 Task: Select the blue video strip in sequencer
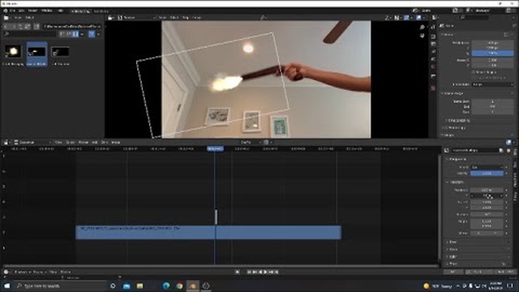[x=208, y=233]
